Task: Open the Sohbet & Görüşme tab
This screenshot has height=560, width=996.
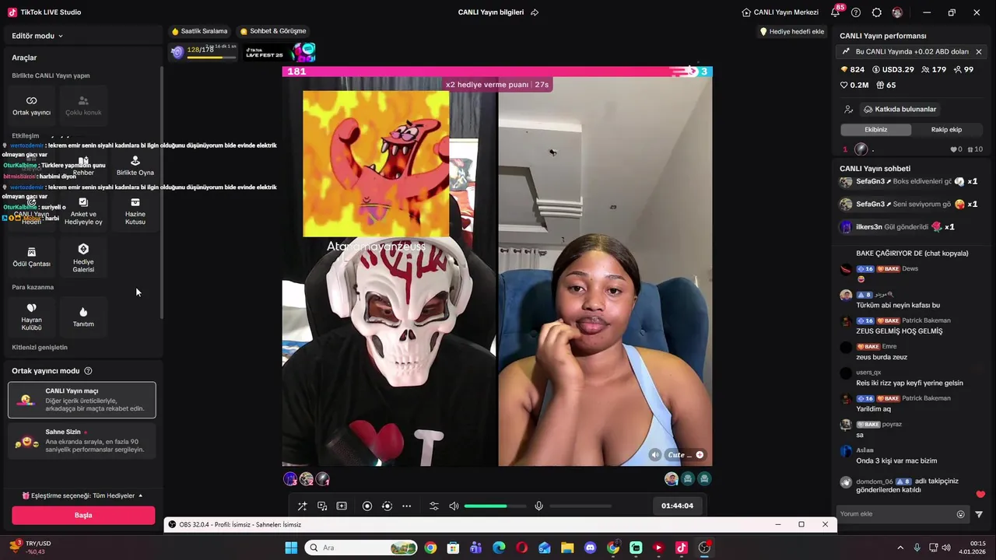Action: click(x=273, y=31)
